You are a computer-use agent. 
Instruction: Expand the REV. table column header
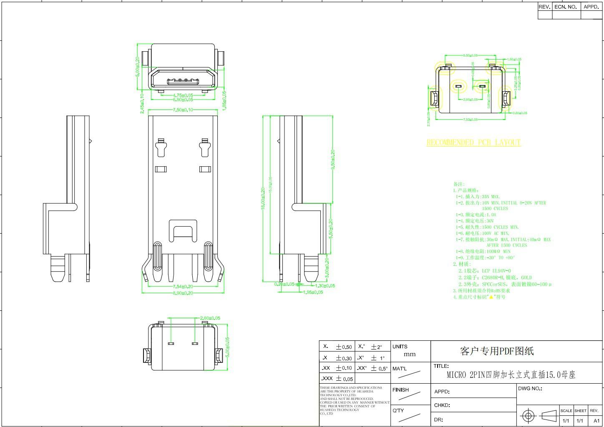(544, 7)
